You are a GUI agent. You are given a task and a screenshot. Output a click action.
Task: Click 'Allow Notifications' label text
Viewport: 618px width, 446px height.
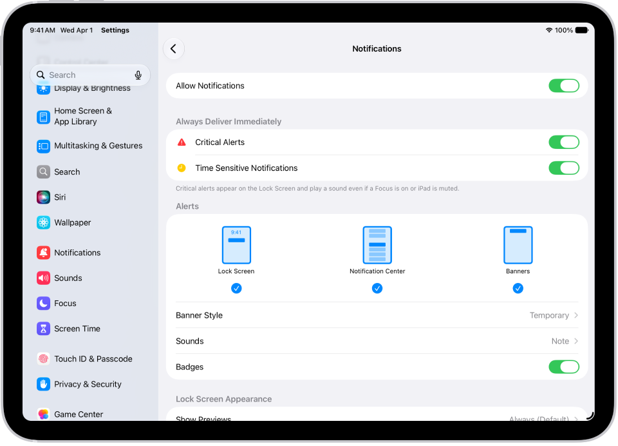[210, 86]
